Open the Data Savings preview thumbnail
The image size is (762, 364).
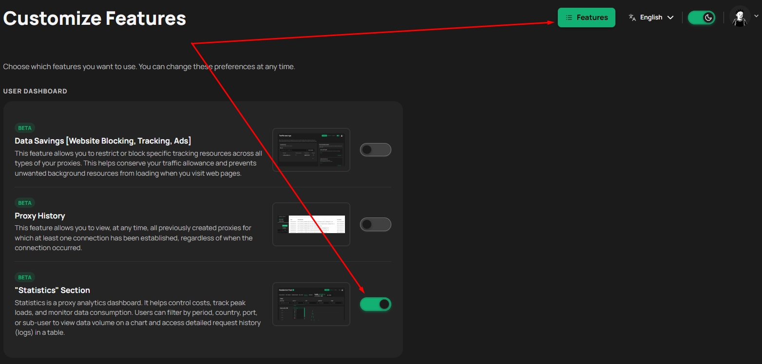click(311, 150)
